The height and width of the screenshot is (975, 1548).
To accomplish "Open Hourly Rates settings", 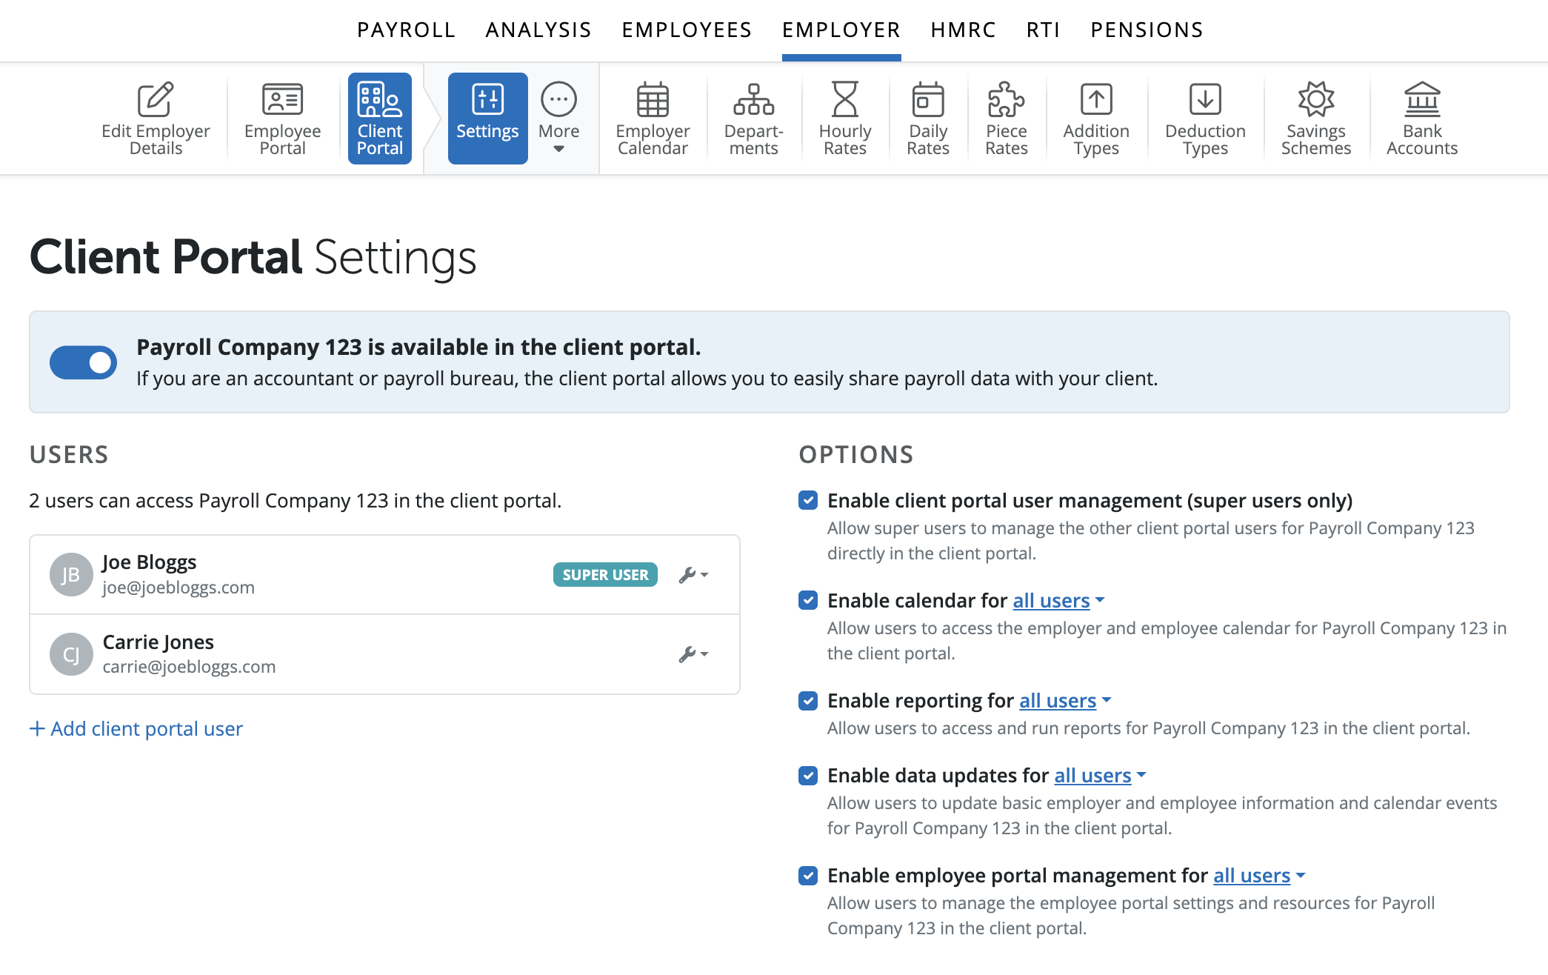I will click(844, 117).
